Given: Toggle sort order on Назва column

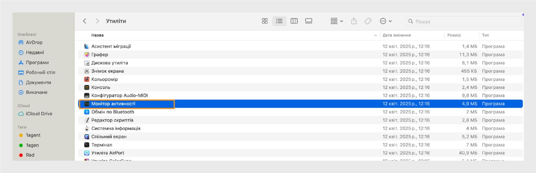Looking at the screenshot, I should pyautogui.click(x=97, y=35).
